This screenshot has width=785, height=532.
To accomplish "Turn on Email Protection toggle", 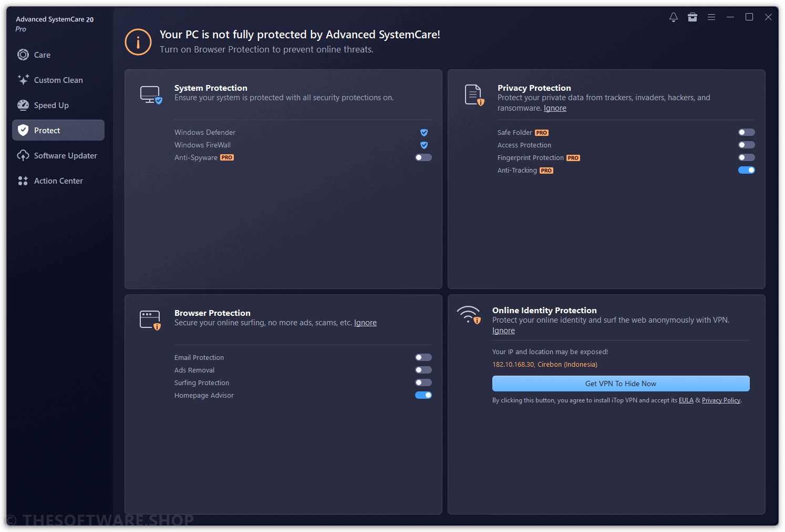I will pos(424,357).
